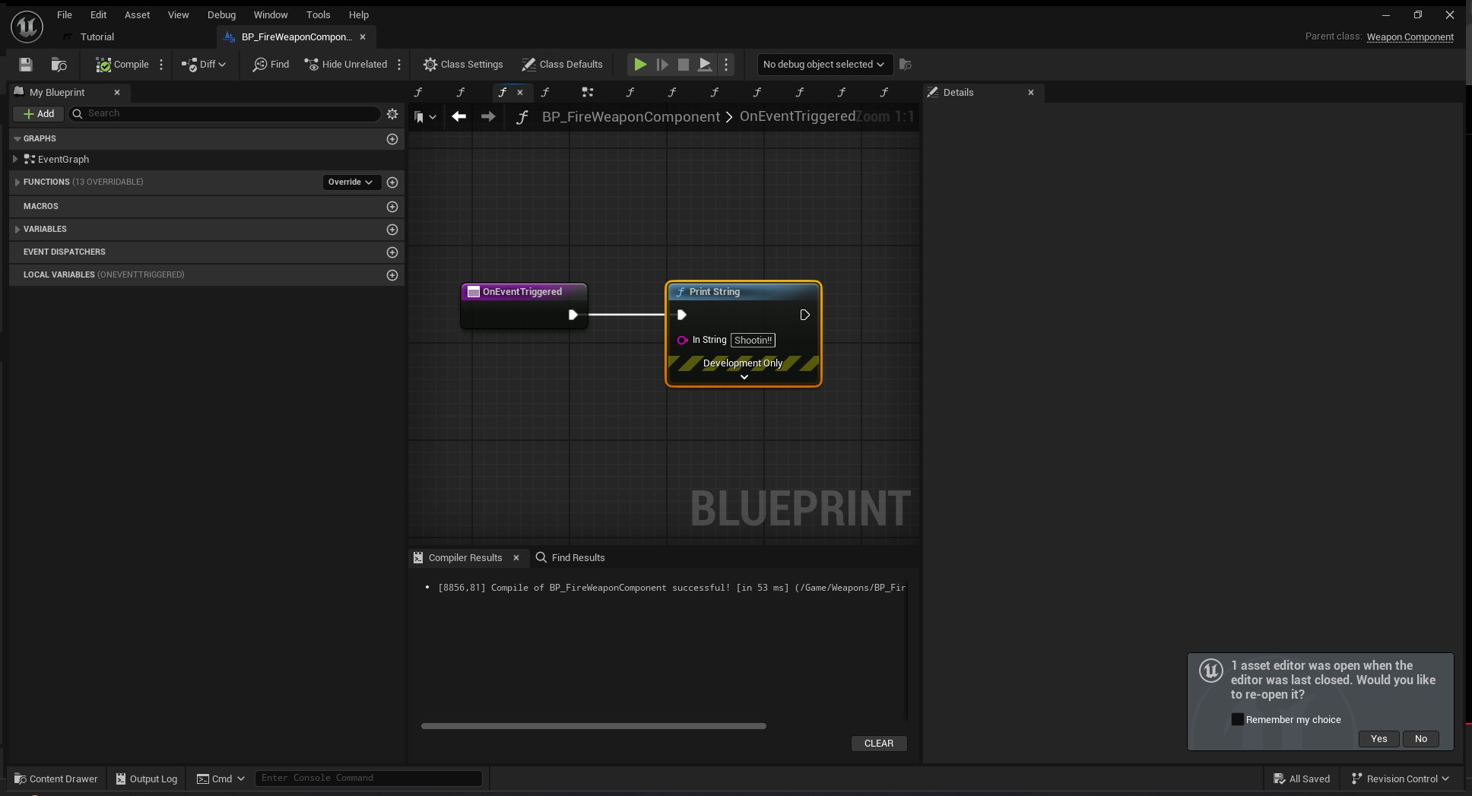Open My Blueprint settings gear
Screen dimensions: 1472x796
pos(392,113)
